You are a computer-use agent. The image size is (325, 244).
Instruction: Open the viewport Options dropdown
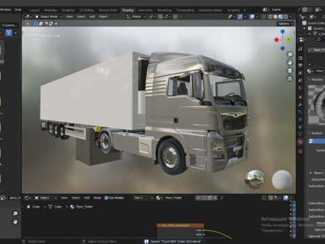click(286, 24)
